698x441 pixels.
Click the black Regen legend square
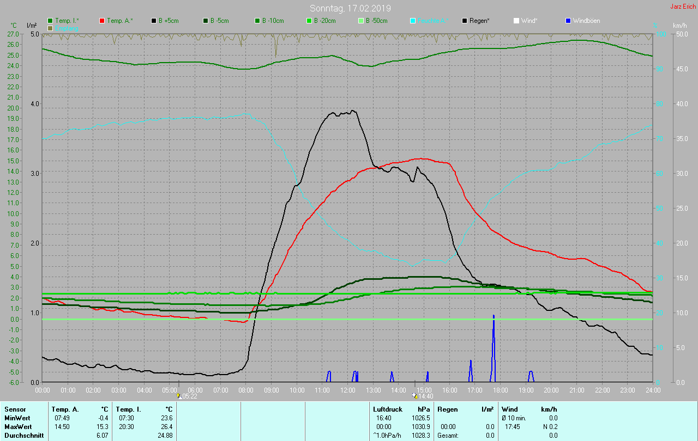[x=465, y=21]
